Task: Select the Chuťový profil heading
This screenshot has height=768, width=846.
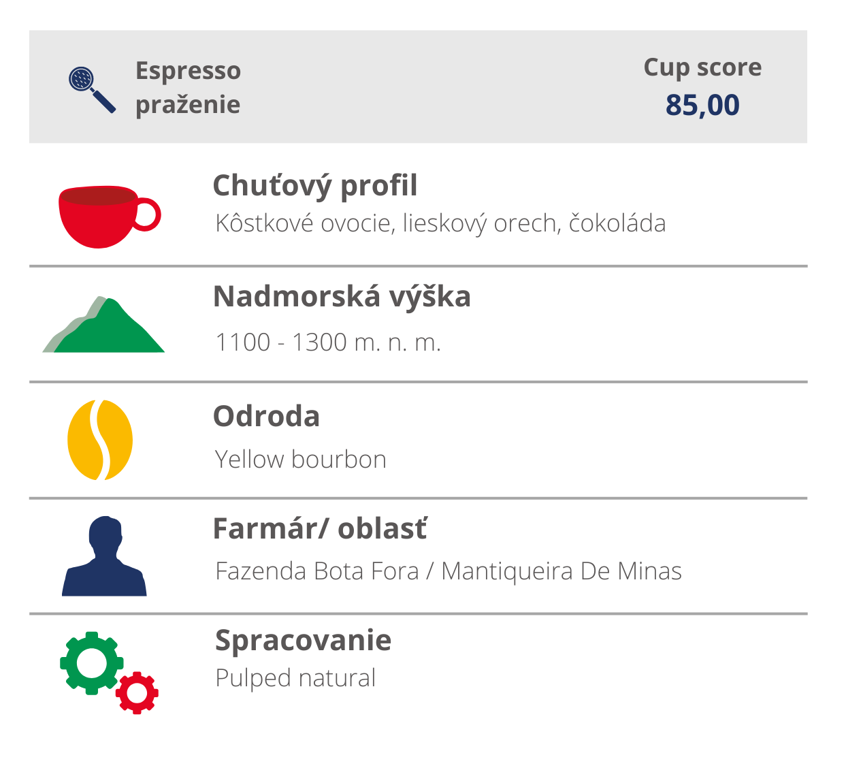Action: point(315,185)
